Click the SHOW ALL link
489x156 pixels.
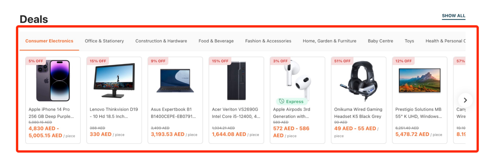(453, 16)
